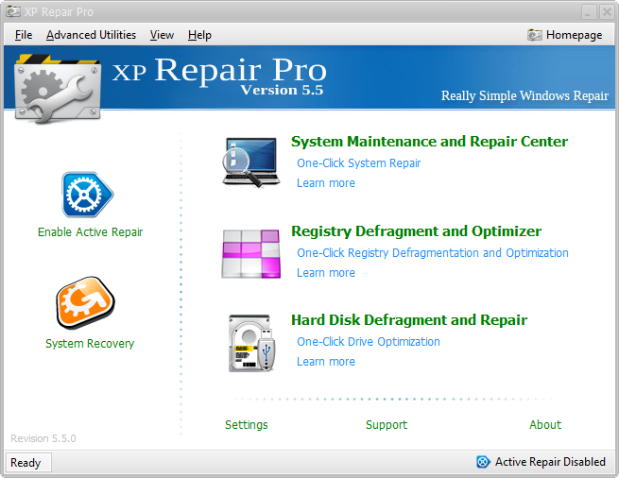Click the laptop magnifier System Maintenance icon
Viewport: 619px width, 478px height.
coord(251,162)
